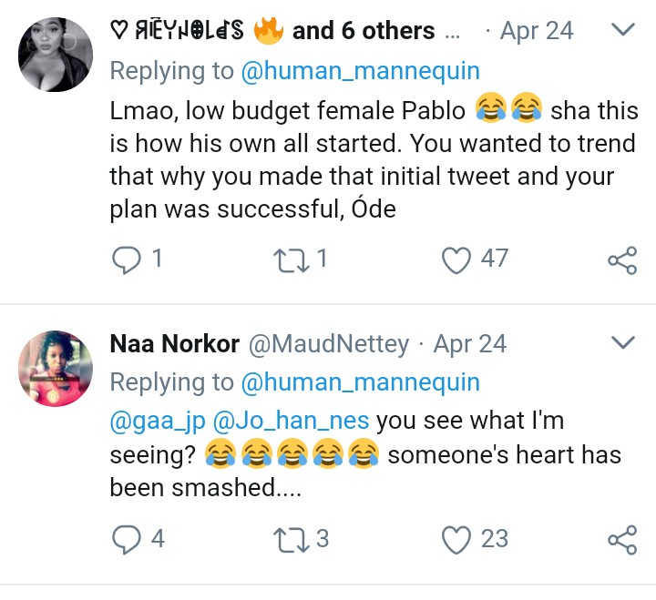Open the @Jo_han_nes mention
Image resolution: width=656 pixels, height=600 pixels.
point(292,421)
